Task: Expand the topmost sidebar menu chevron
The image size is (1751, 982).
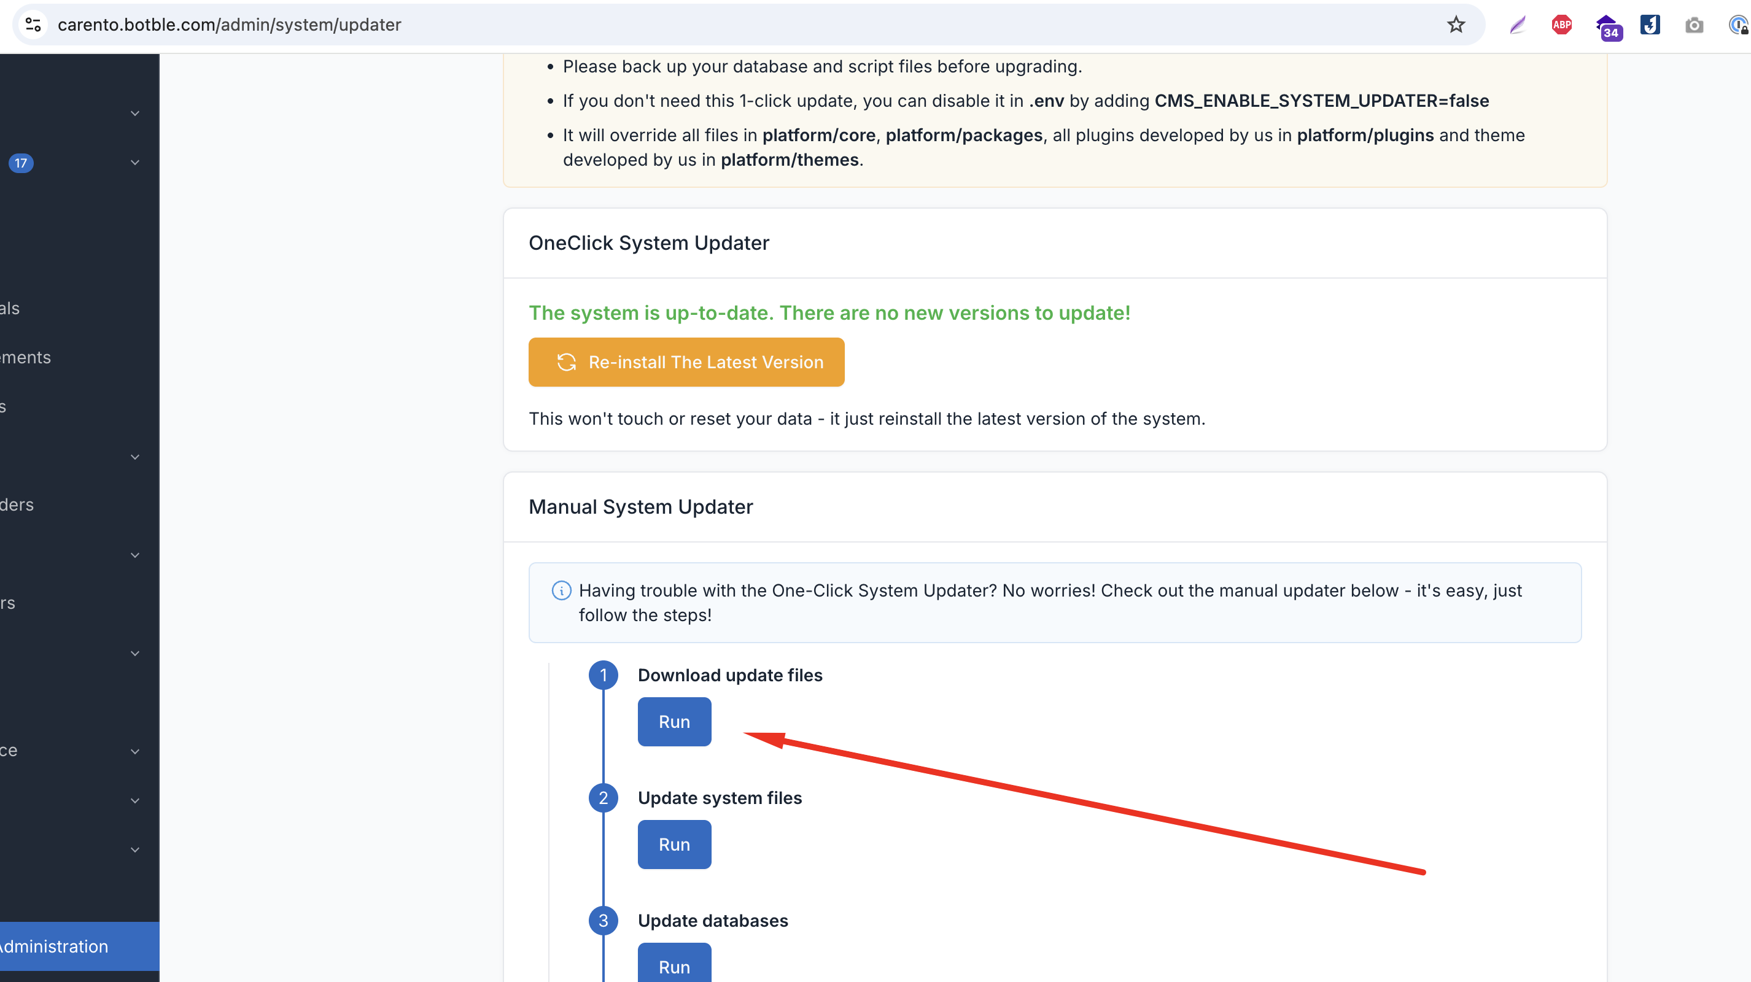Action: [x=134, y=114]
